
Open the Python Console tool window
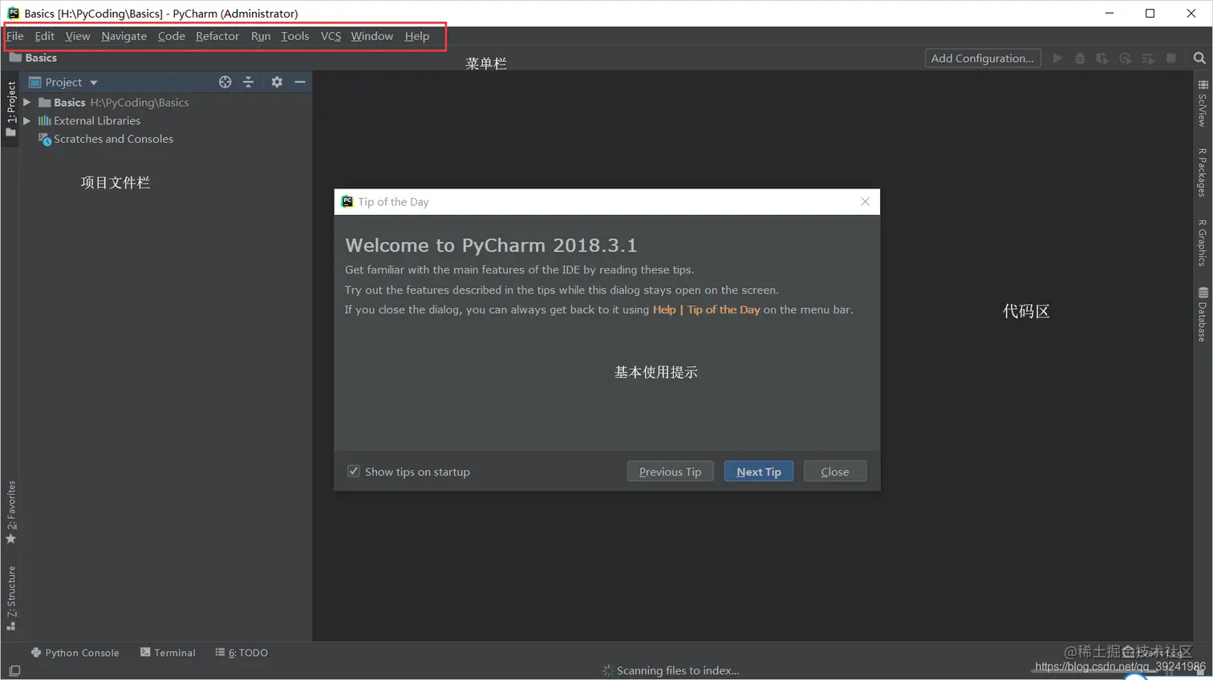point(75,653)
